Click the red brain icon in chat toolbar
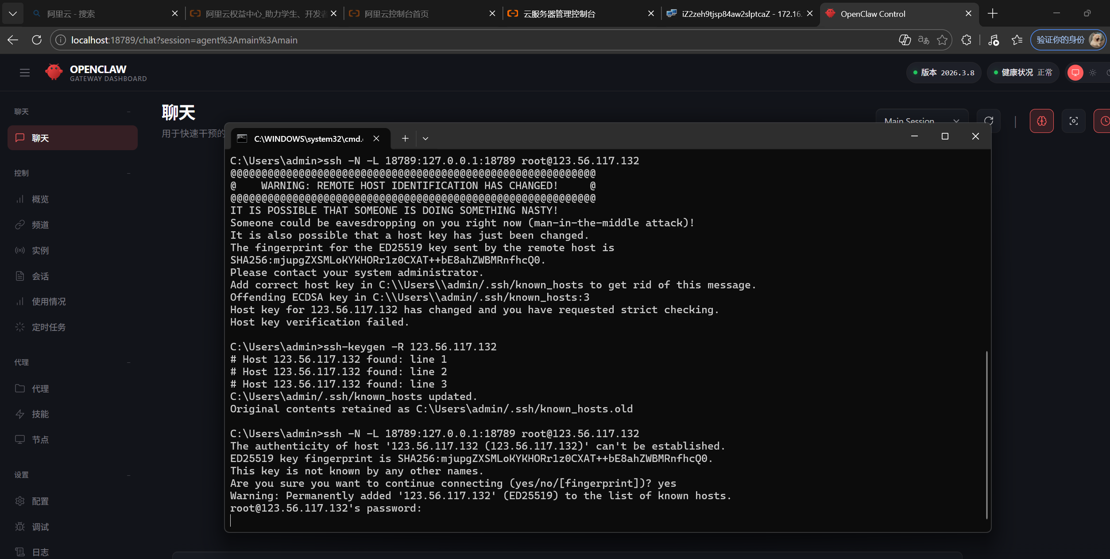This screenshot has height=559, width=1110. click(x=1041, y=121)
